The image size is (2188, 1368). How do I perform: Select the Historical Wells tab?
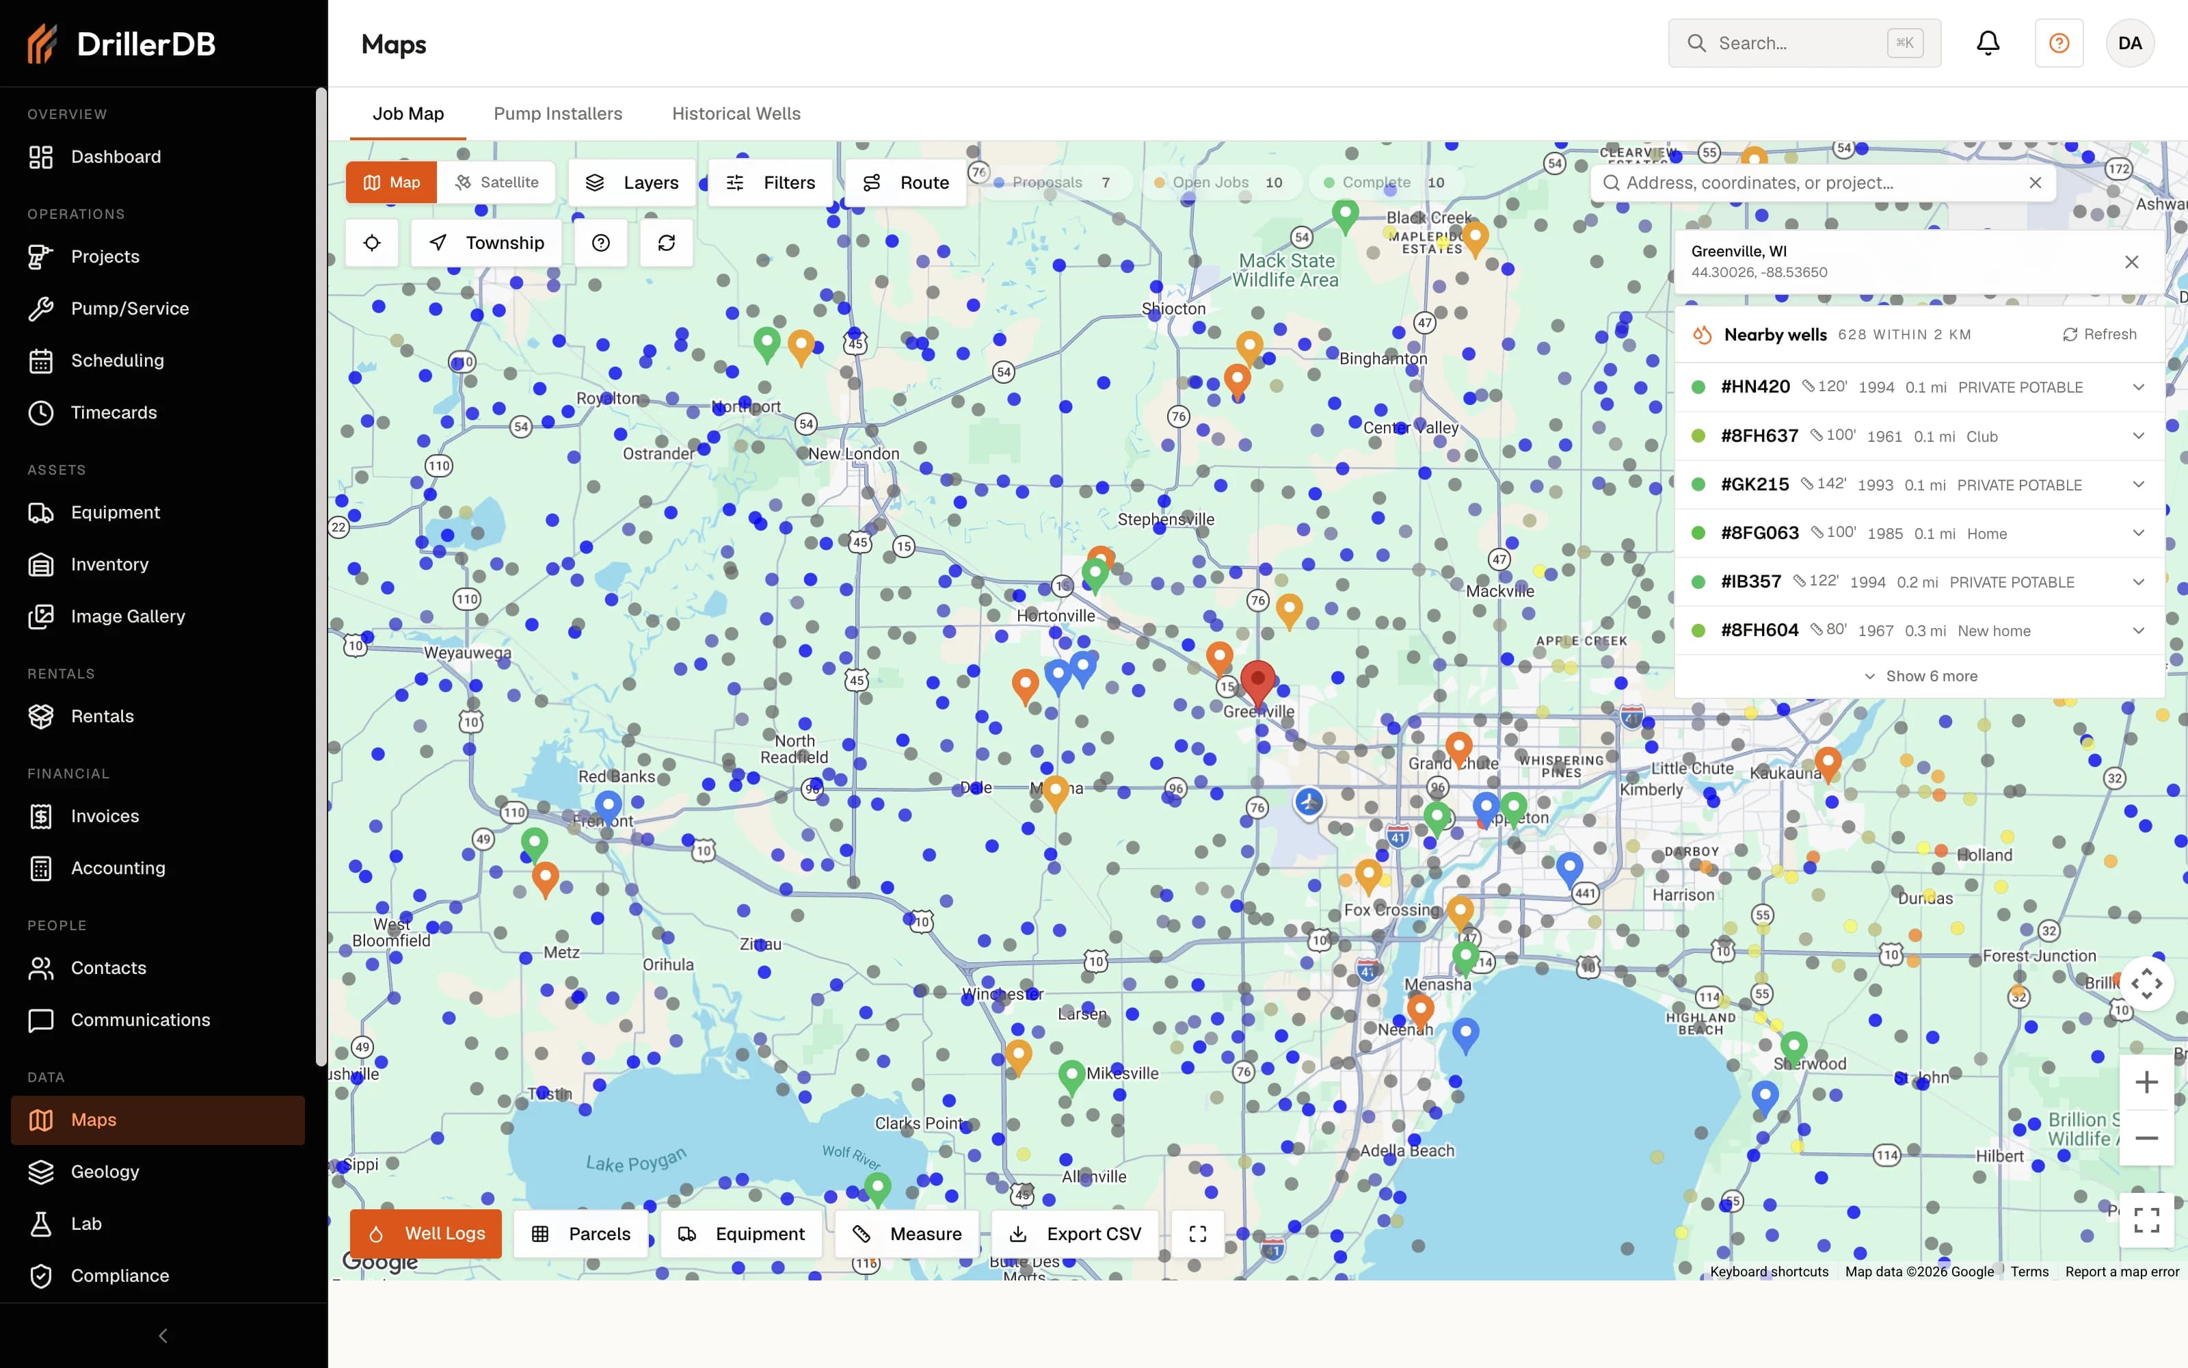pyautogui.click(x=736, y=114)
